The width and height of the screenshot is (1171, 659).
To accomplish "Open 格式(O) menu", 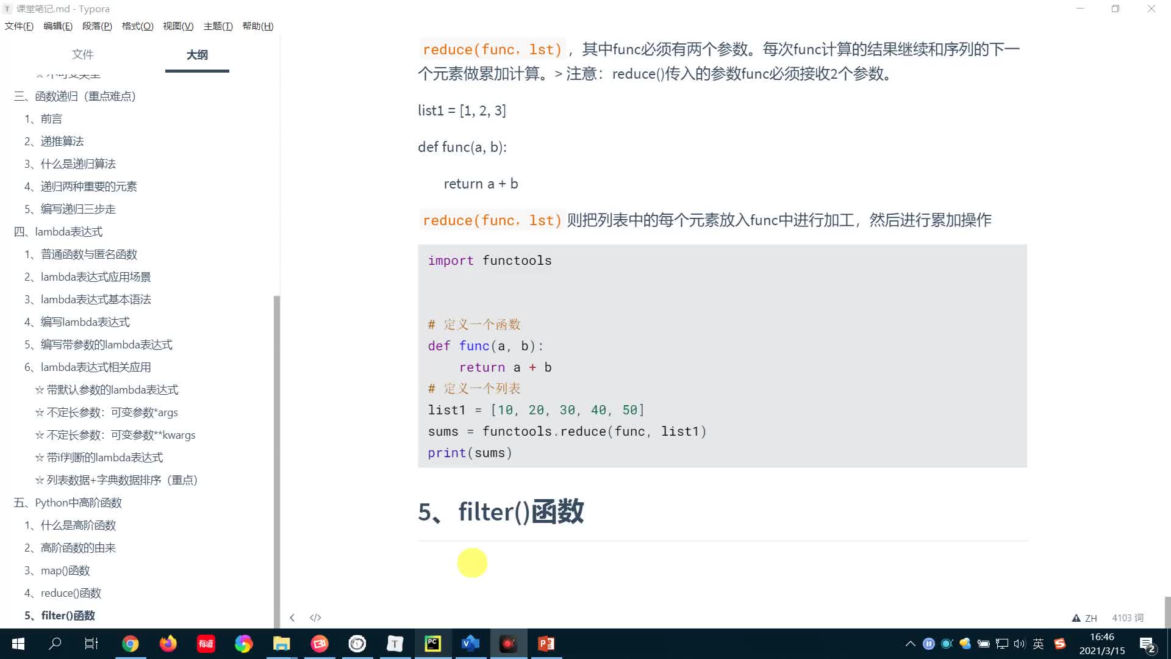I will pos(137,26).
